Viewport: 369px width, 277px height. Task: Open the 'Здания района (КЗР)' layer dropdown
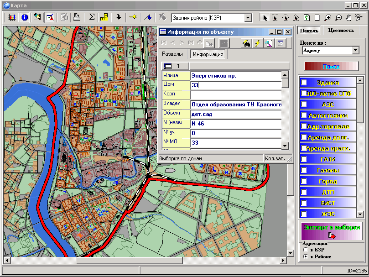click(x=248, y=18)
